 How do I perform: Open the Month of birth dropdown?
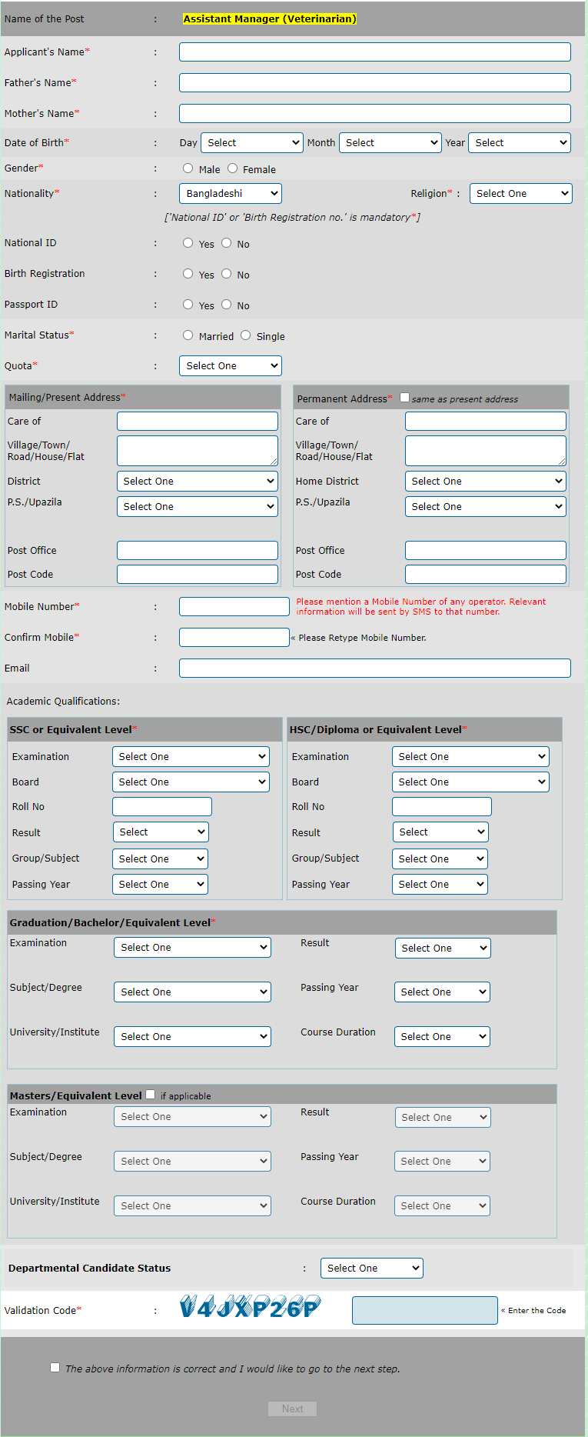(x=390, y=143)
